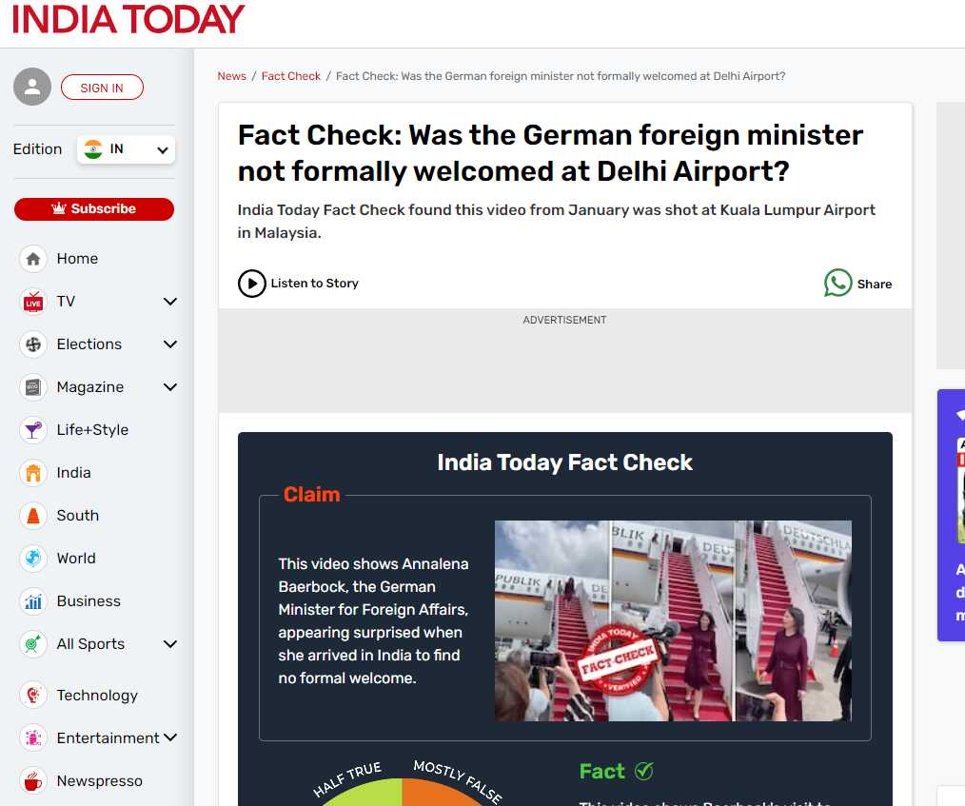Viewport: 965px width, 806px height.
Task: Click the Elections sidebar icon
Action: tap(33, 344)
